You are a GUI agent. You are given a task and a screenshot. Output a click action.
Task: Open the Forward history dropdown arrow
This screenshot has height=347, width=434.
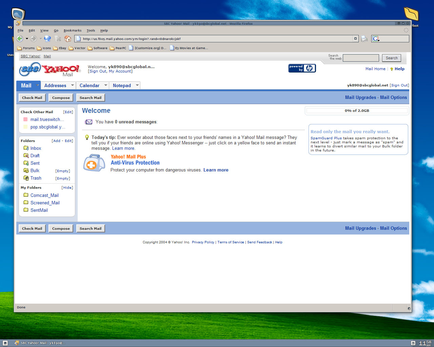click(40, 39)
